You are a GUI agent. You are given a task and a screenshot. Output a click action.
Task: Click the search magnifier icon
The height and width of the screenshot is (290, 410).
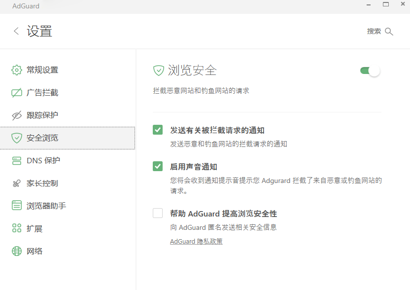point(389,31)
